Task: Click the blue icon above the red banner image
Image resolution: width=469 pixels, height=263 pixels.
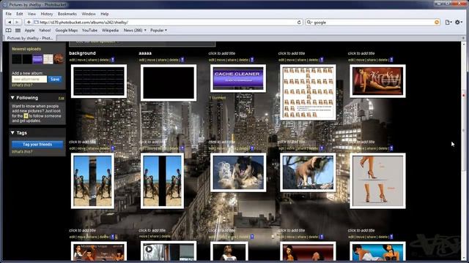Action: (x=391, y=60)
